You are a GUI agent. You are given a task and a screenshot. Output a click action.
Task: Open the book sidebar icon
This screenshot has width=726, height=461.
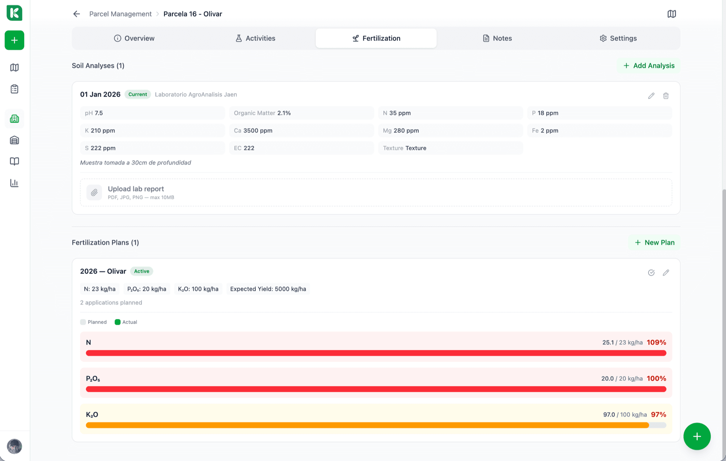point(14,161)
